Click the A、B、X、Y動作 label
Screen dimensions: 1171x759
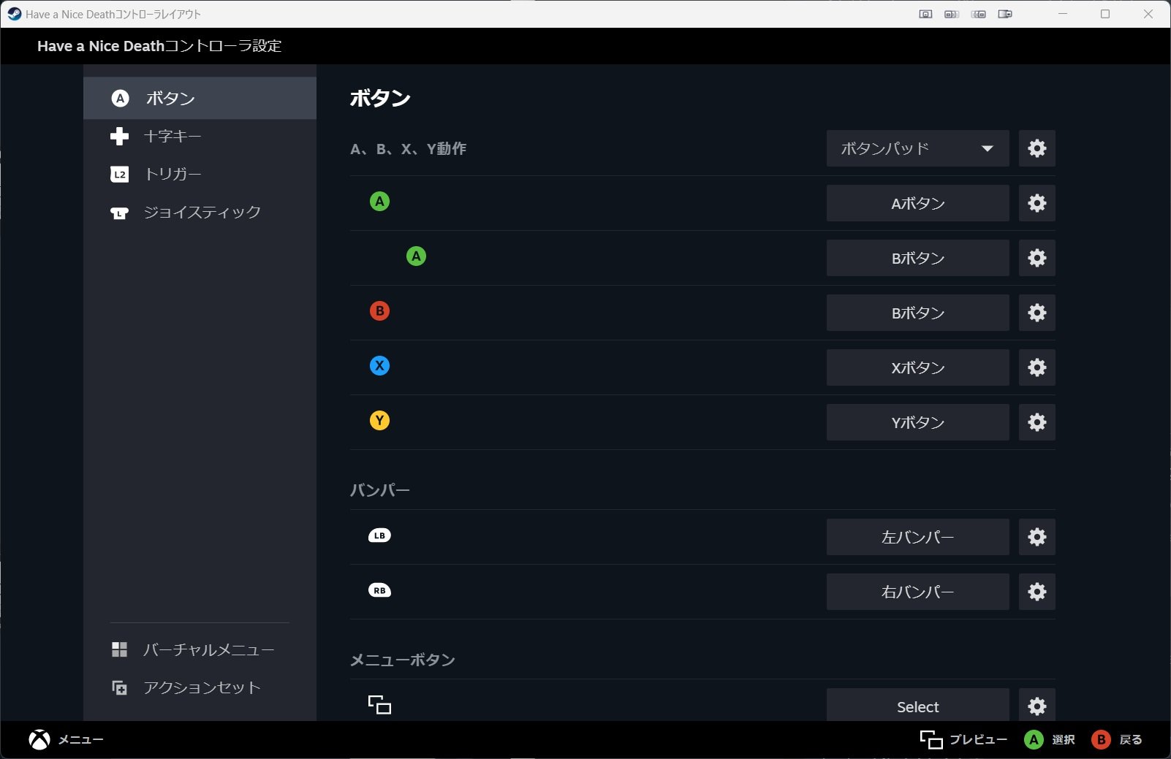(409, 149)
